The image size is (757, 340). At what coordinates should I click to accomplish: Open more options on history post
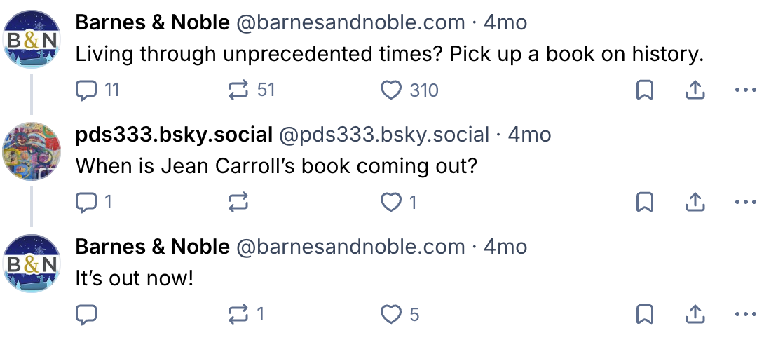744,90
